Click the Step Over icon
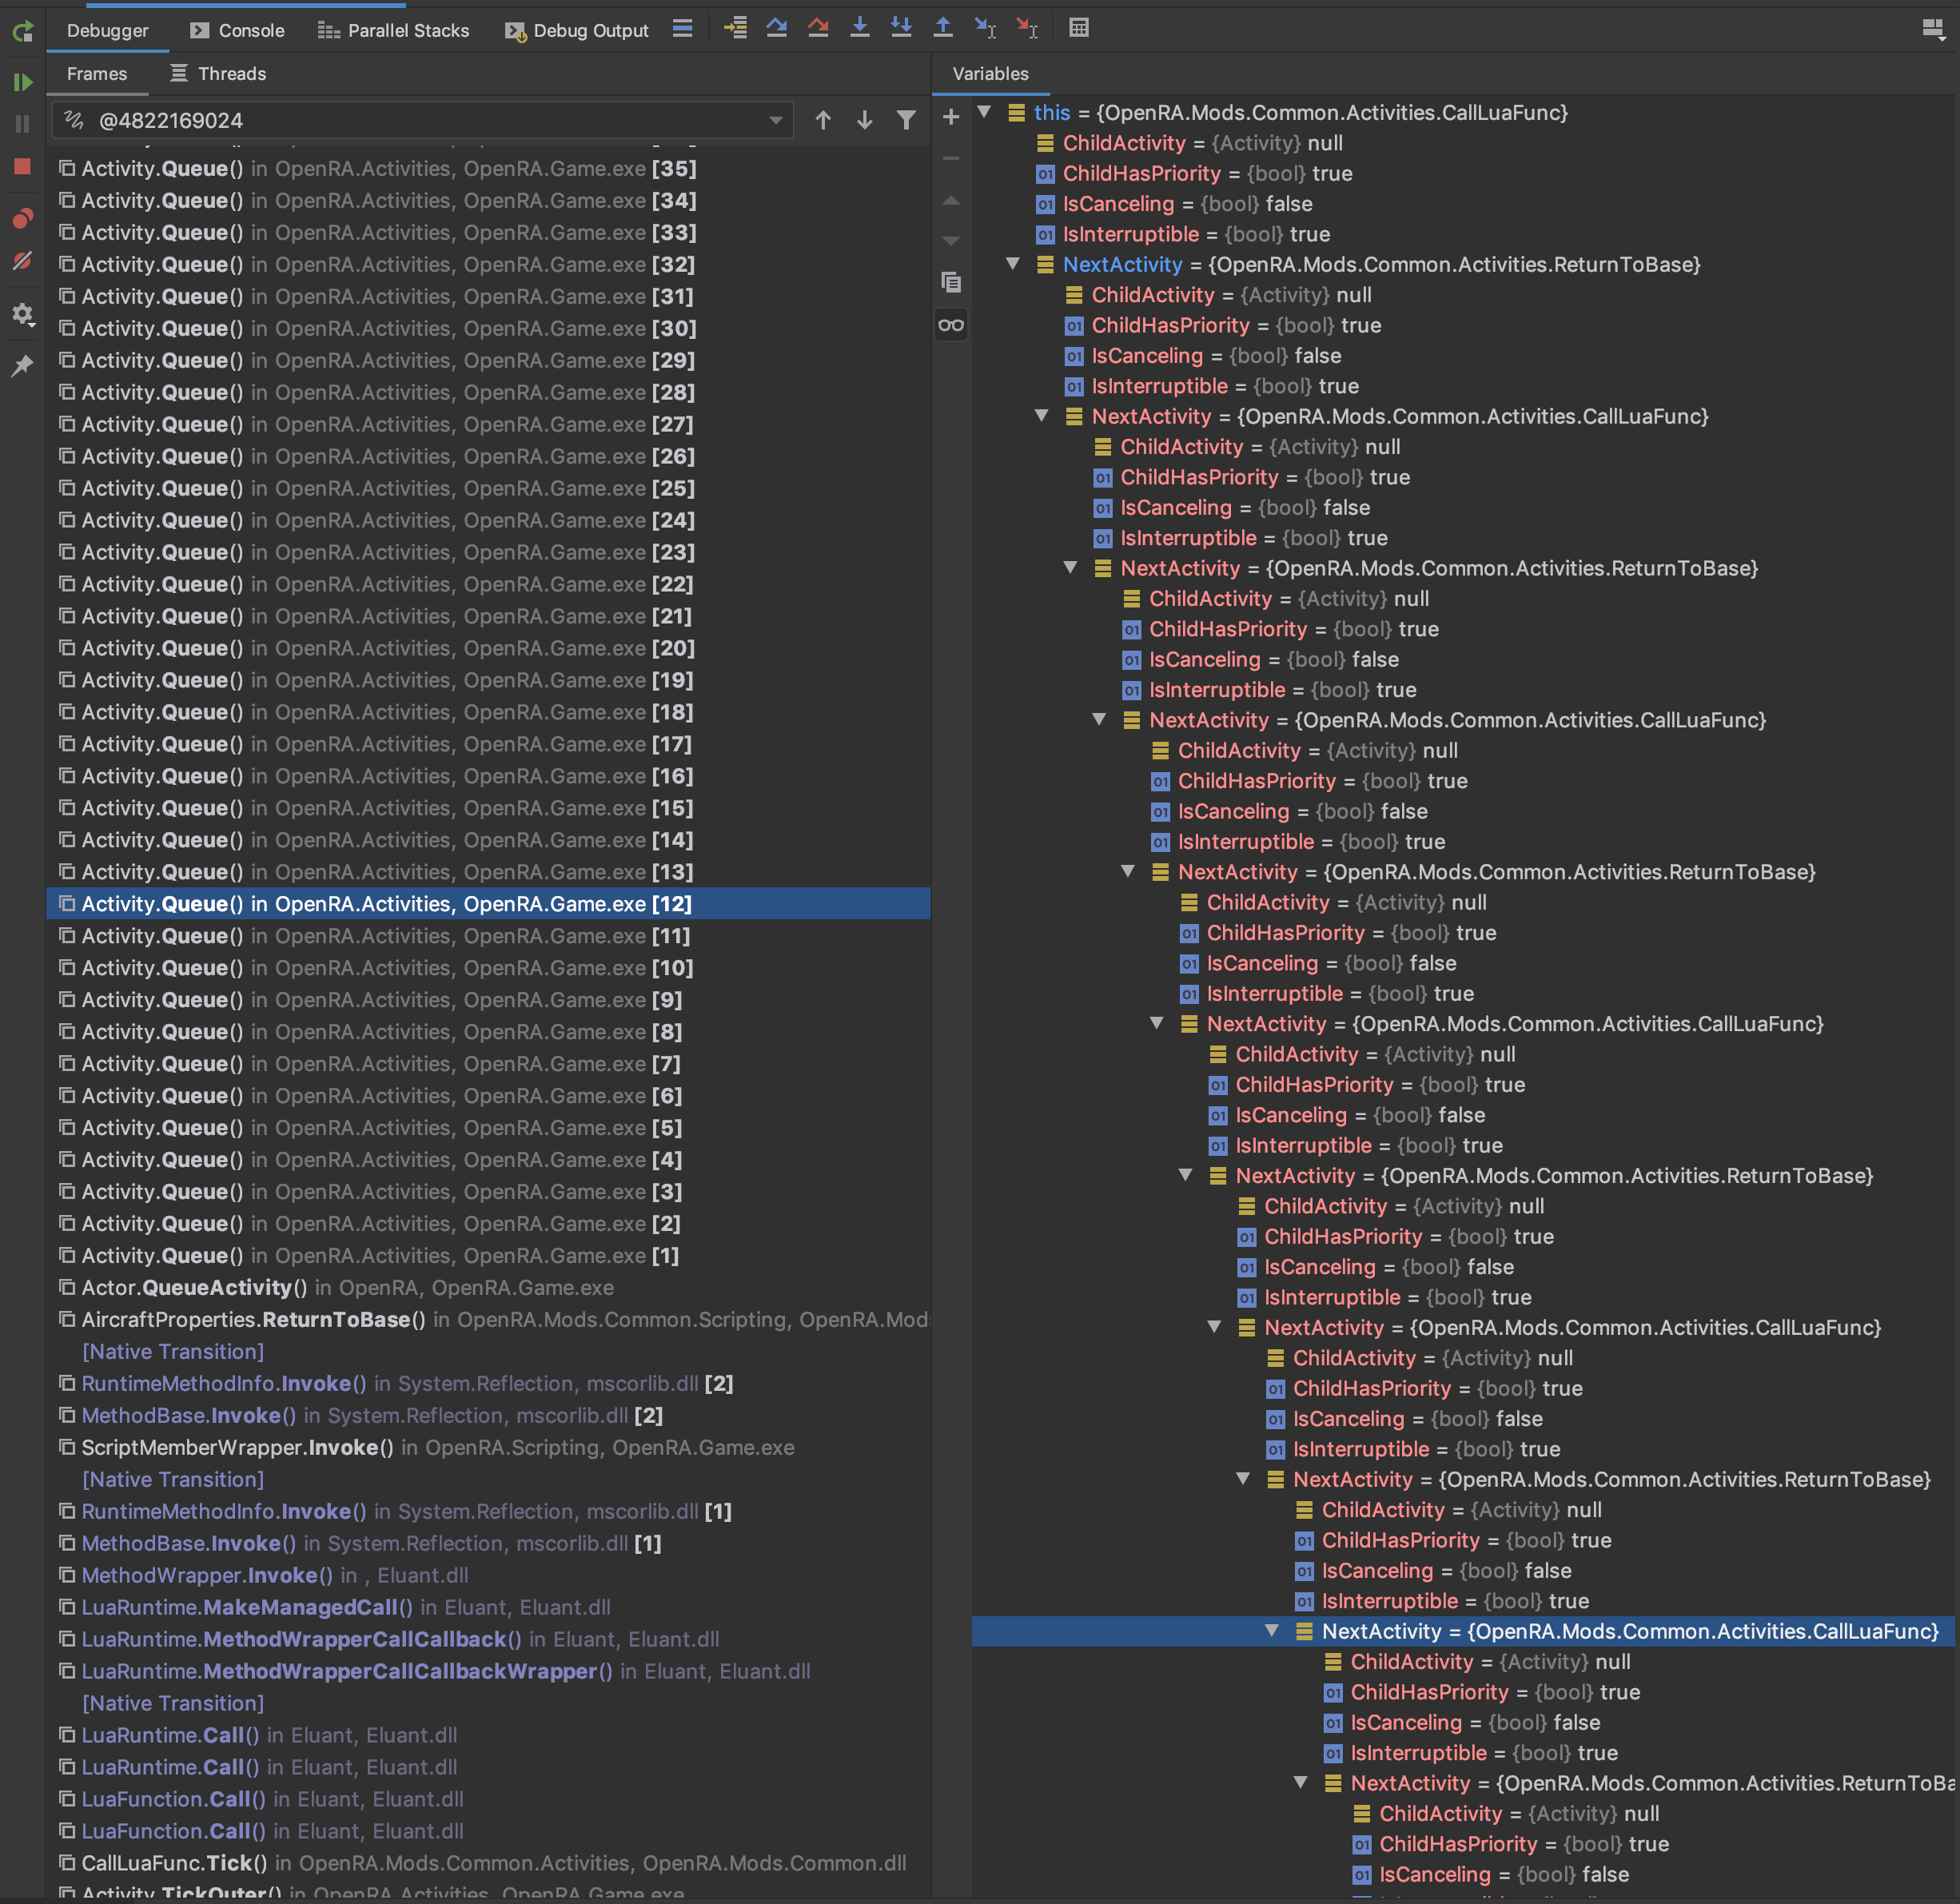The height and width of the screenshot is (1904, 1960). coord(776,28)
